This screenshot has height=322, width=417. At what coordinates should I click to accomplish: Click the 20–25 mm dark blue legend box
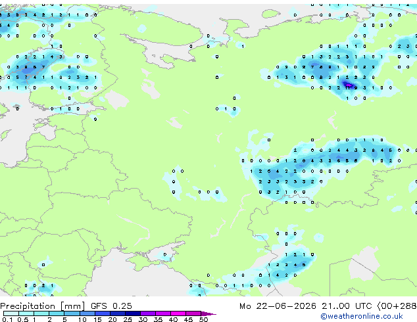point(117,313)
